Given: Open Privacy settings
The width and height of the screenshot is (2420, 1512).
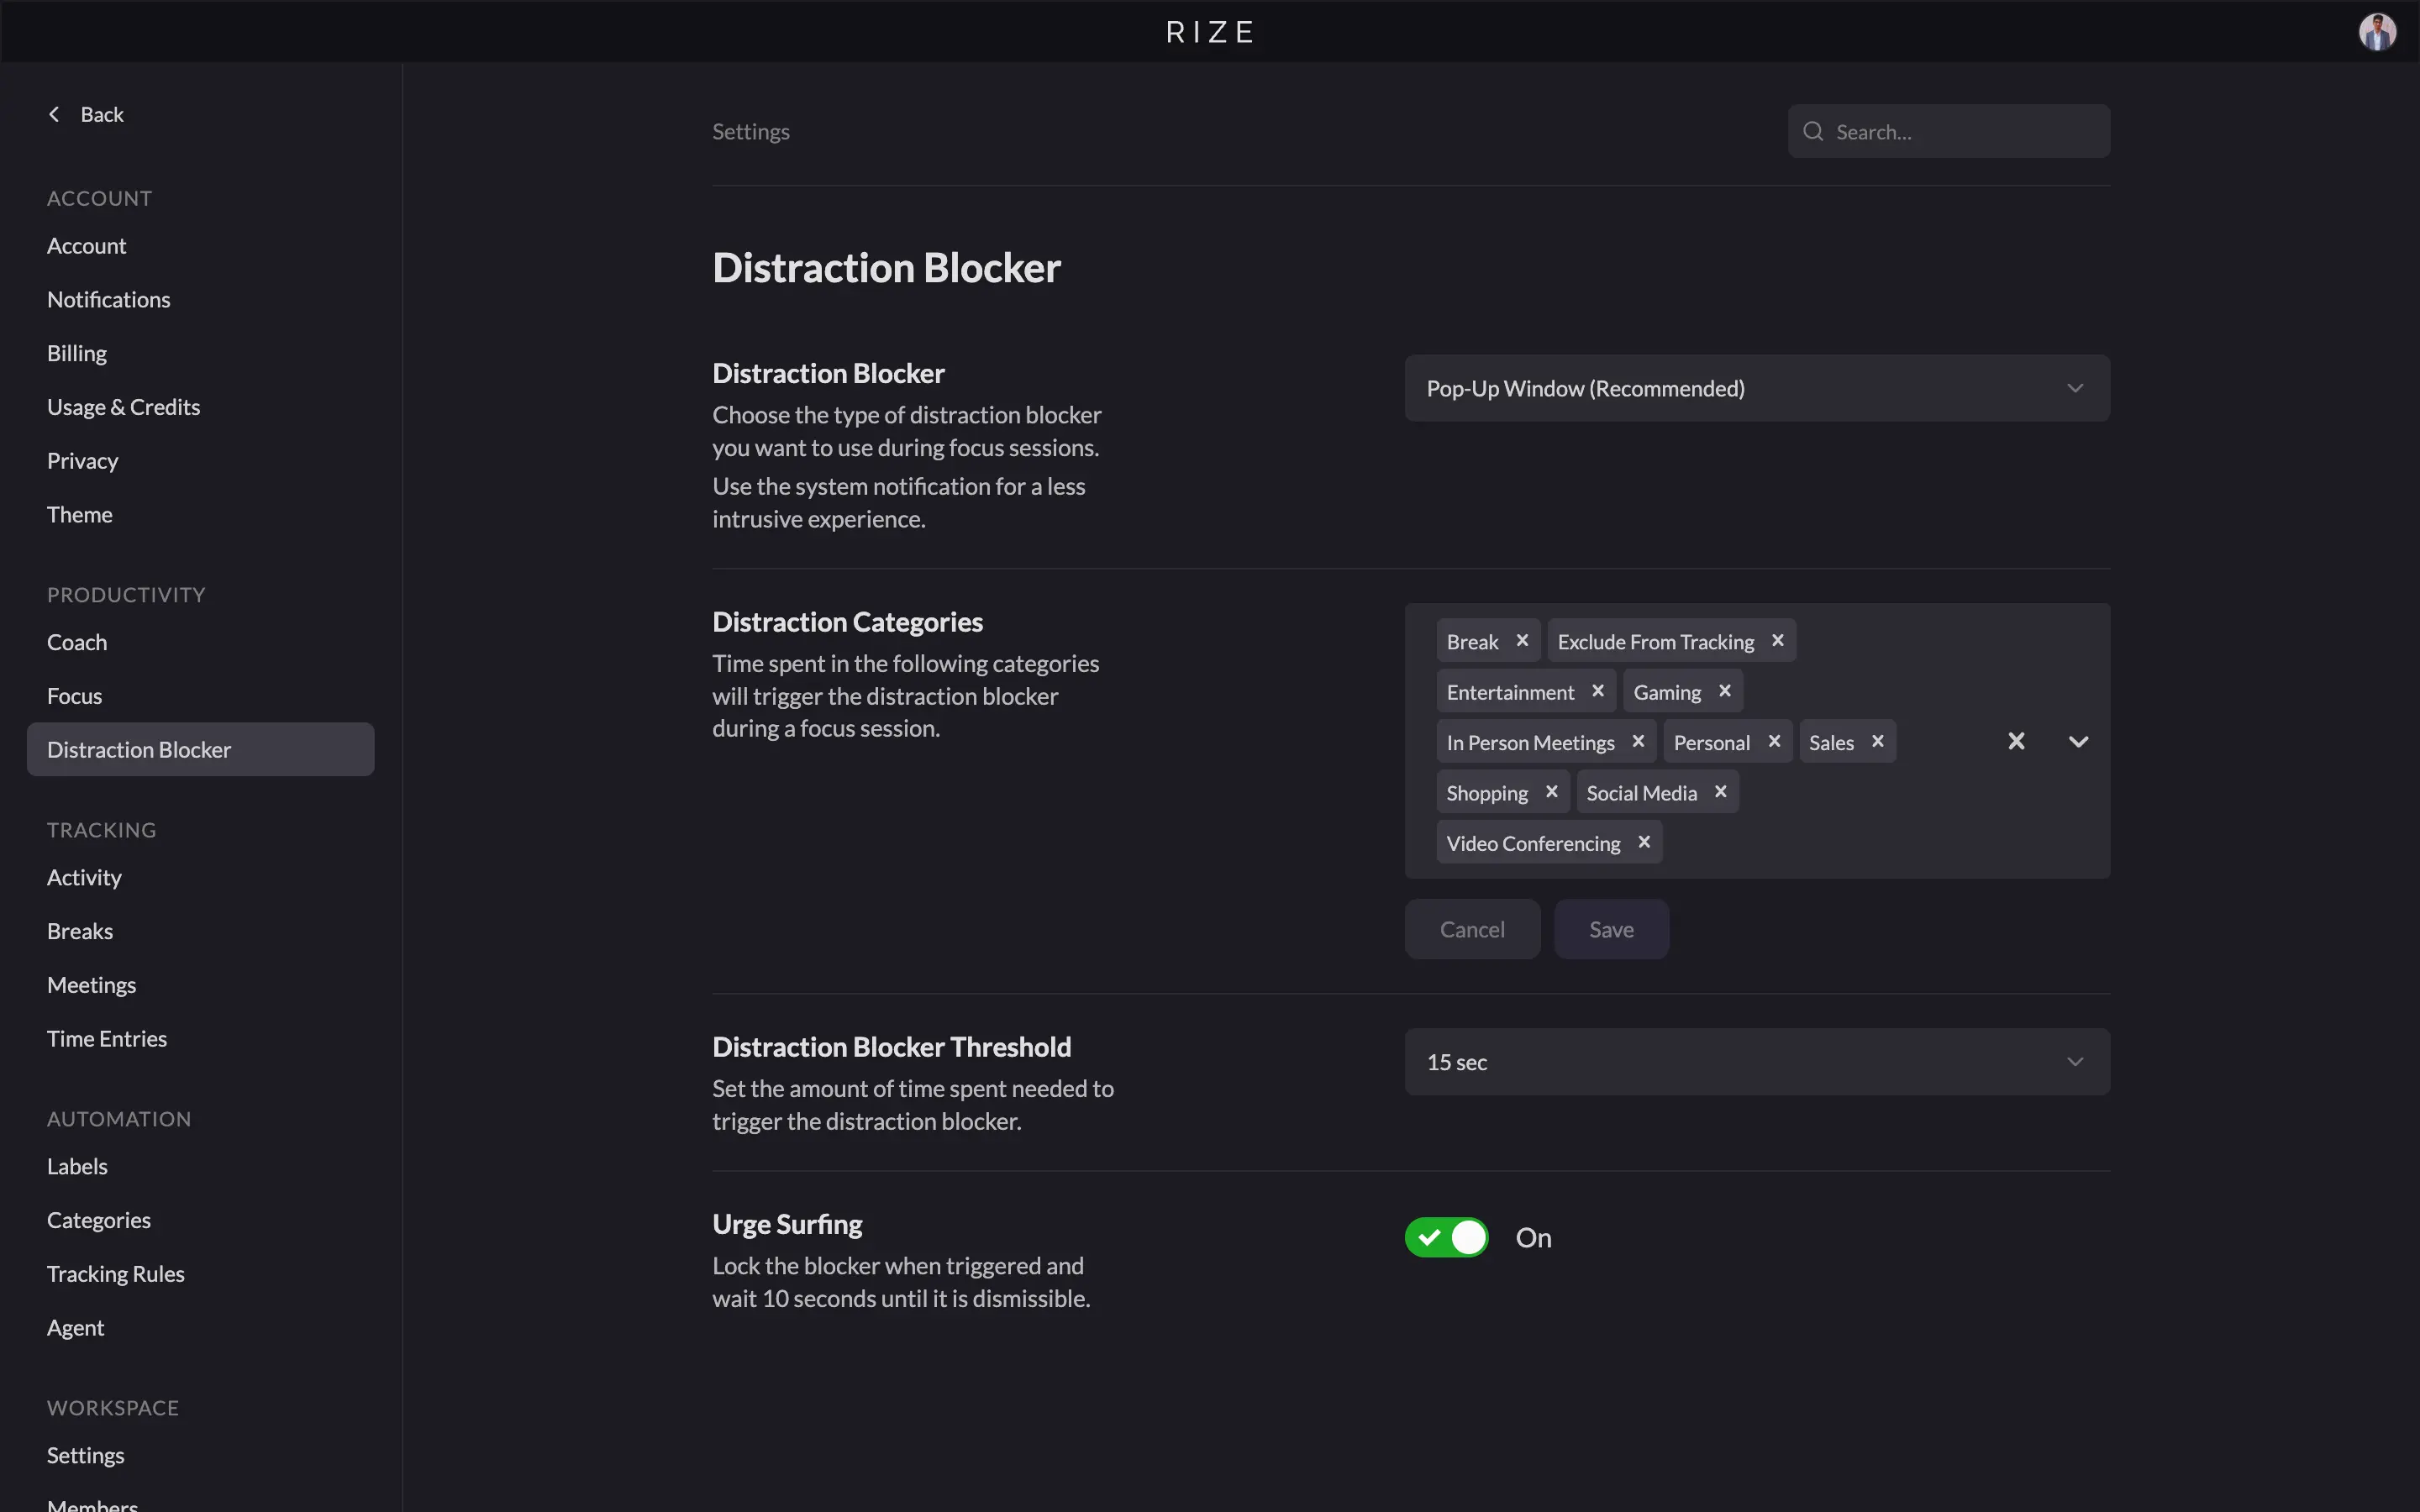Looking at the screenshot, I should 82,461.
